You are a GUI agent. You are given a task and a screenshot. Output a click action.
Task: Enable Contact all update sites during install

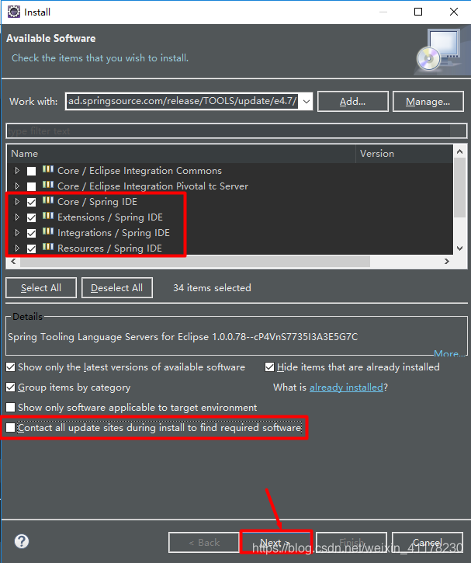(10, 427)
